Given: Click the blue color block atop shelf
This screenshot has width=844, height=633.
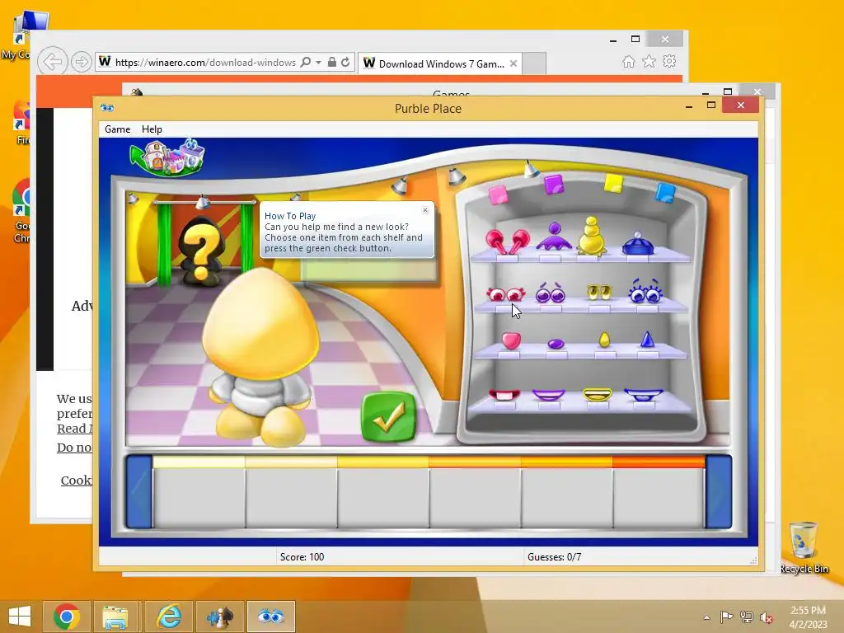Looking at the screenshot, I should tap(665, 192).
